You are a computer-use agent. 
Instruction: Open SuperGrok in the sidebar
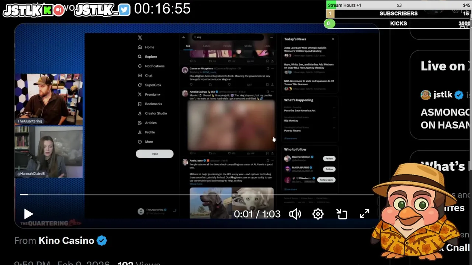click(149, 85)
